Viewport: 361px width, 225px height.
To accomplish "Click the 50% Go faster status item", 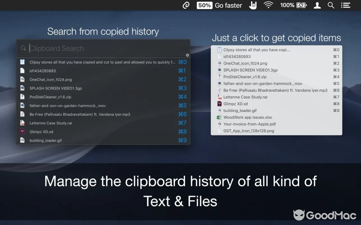I will coord(219,5).
